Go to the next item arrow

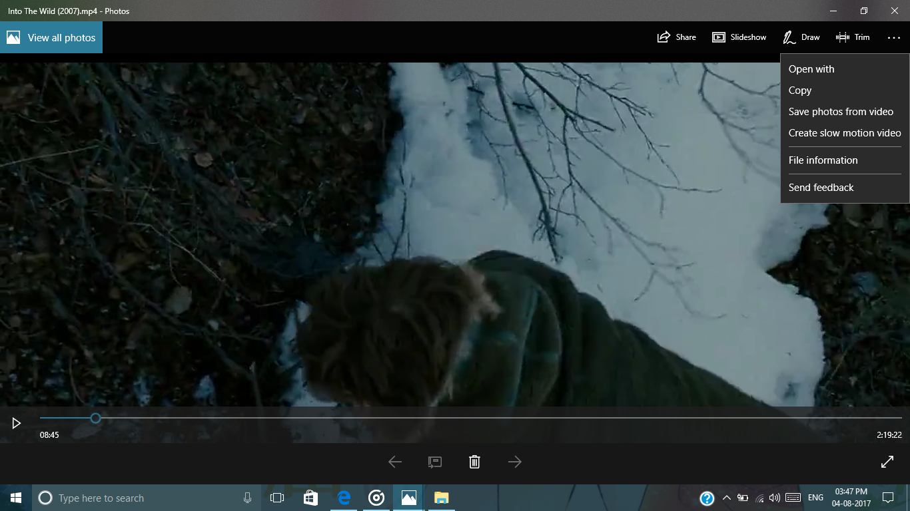pos(515,462)
